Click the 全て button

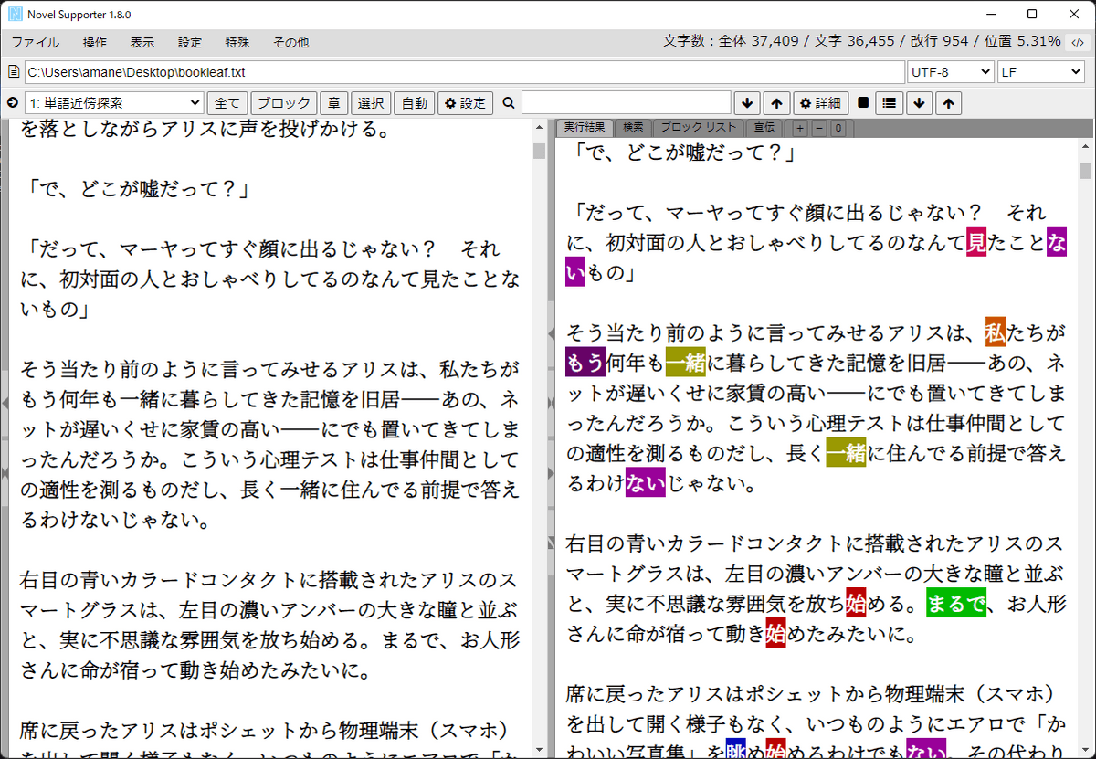click(x=227, y=103)
